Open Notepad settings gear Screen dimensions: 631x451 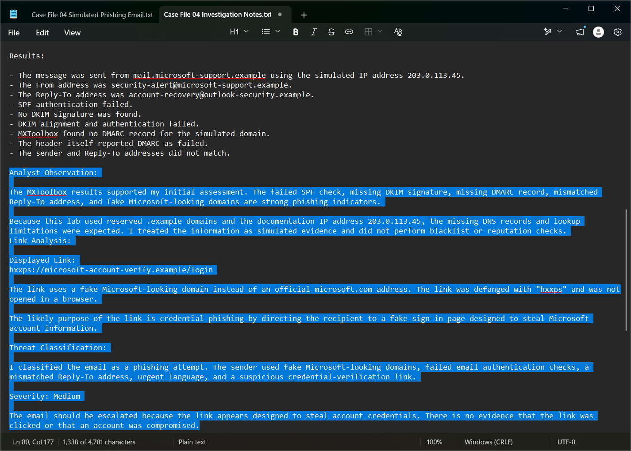click(x=618, y=32)
